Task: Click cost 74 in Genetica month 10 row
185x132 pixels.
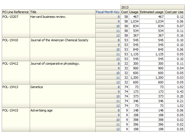Action: pos(125,96)
